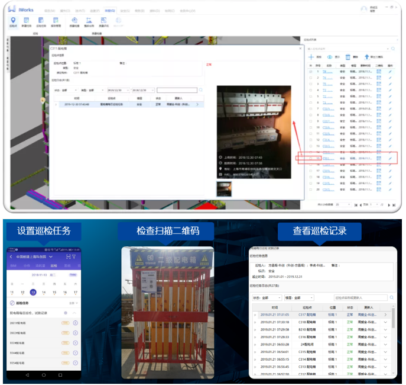
Task: Click QR code icon in list row 1
Action: [x=379, y=71]
